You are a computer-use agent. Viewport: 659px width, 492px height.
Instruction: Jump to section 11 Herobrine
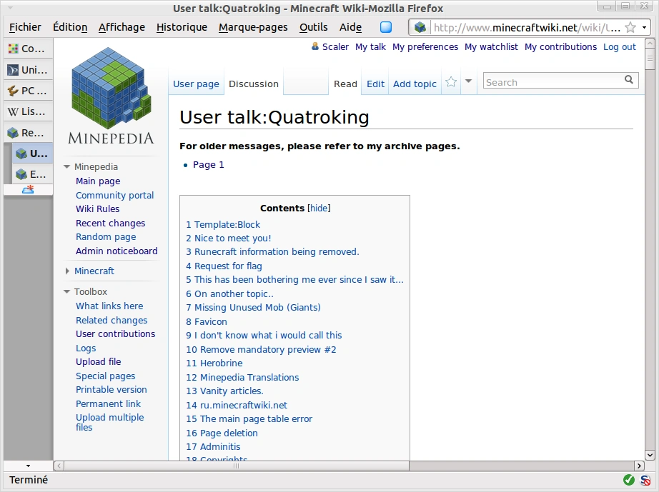coord(214,363)
